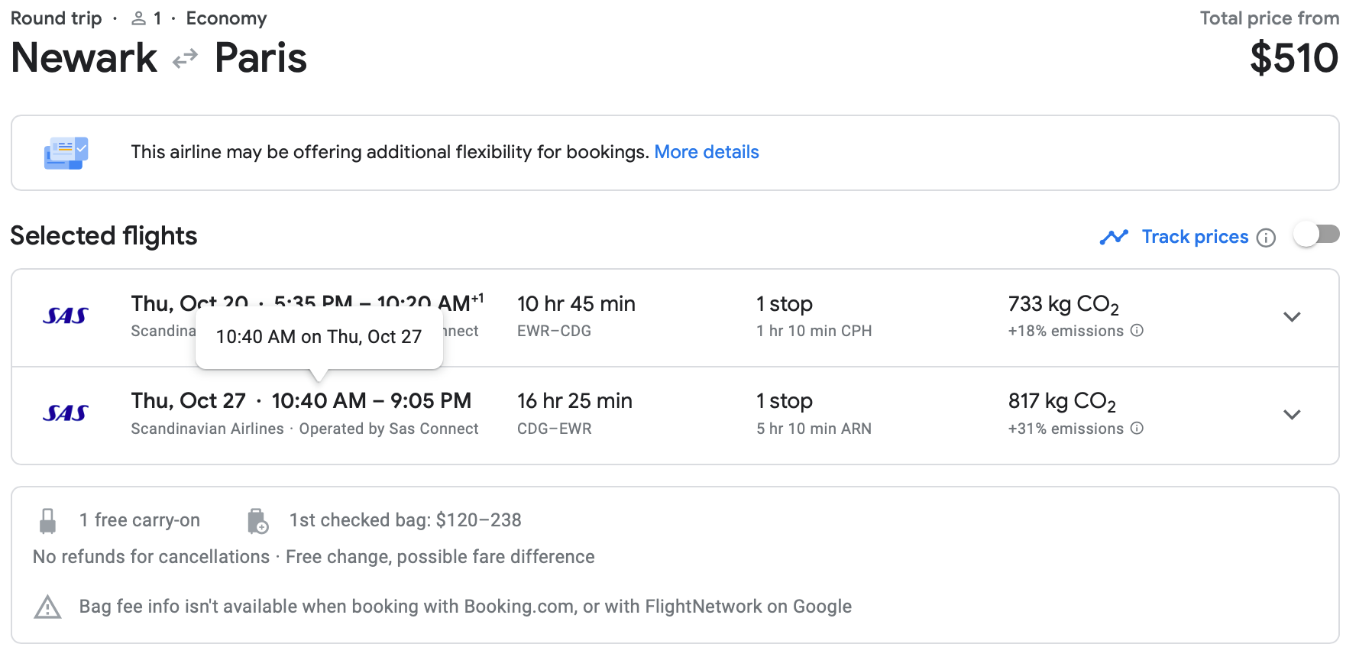The width and height of the screenshot is (1372, 657).
Task: Click the $510 total price
Action: 1294,58
